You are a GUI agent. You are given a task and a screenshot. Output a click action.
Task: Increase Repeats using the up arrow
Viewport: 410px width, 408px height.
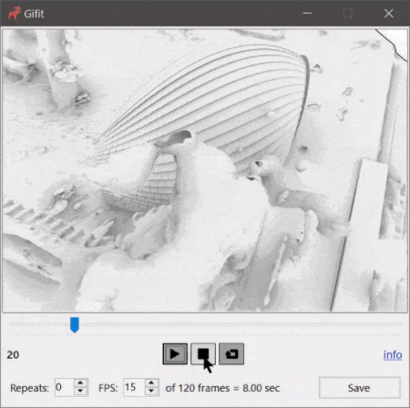click(80, 383)
